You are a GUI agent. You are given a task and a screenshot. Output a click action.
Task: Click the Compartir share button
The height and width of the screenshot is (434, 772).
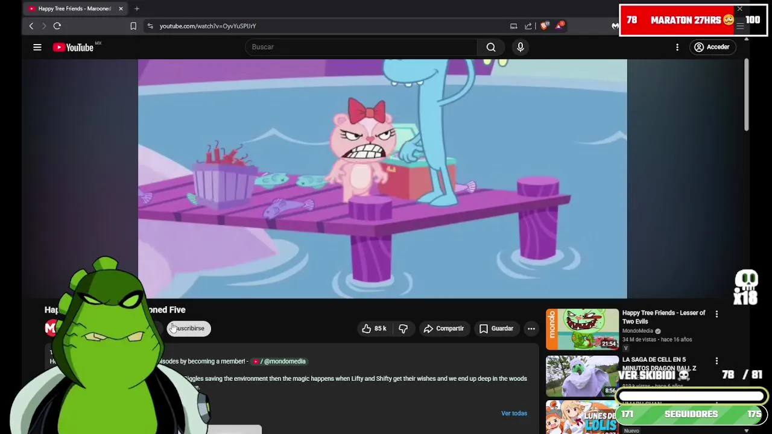click(x=444, y=329)
